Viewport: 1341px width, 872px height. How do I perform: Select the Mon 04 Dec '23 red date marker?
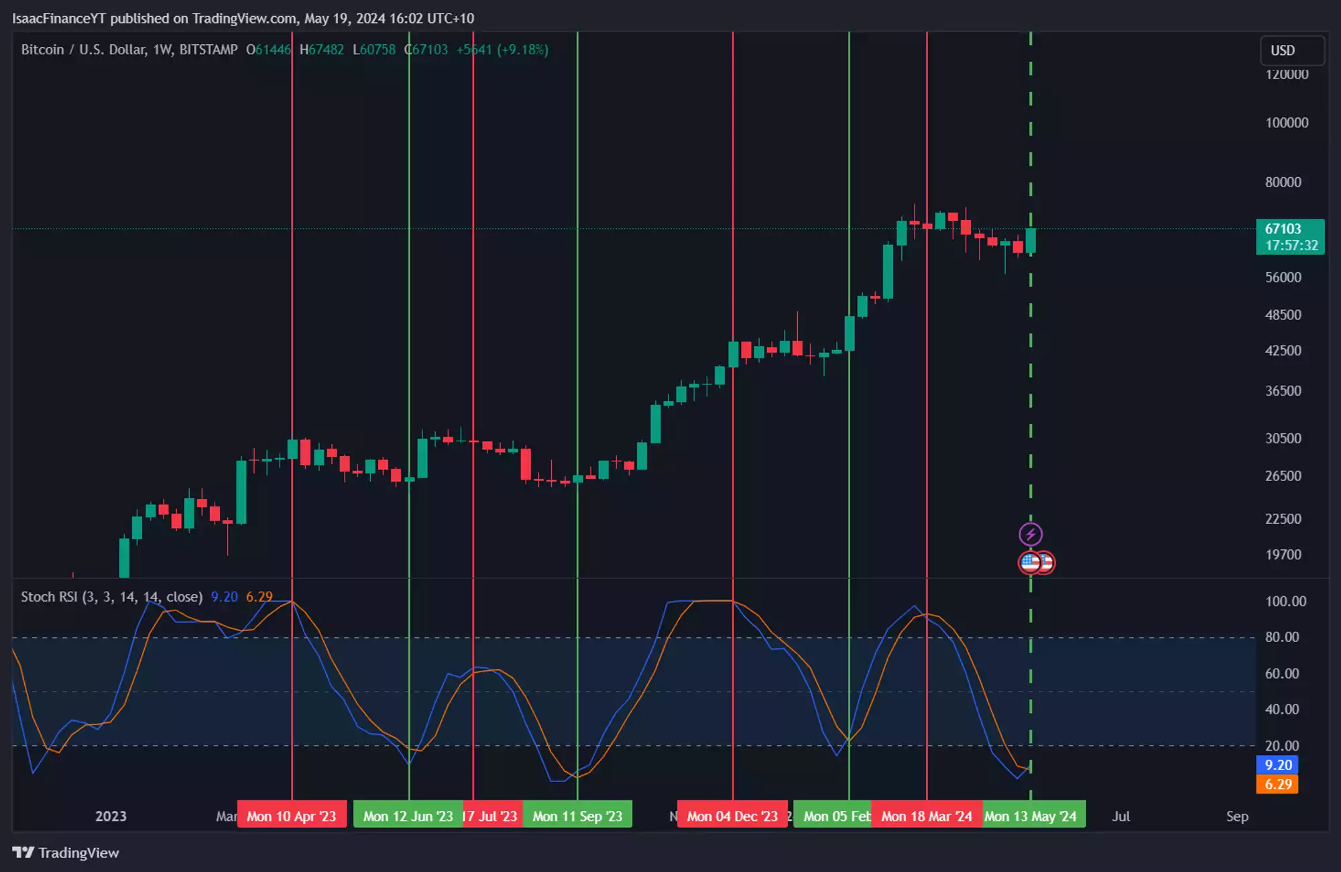pos(732,816)
